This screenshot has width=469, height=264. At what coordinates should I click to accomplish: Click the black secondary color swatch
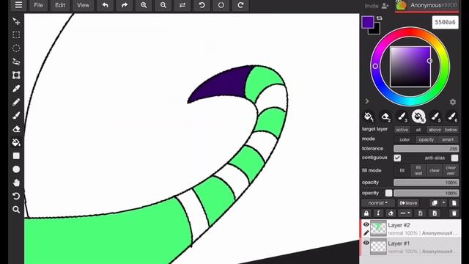click(x=376, y=31)
